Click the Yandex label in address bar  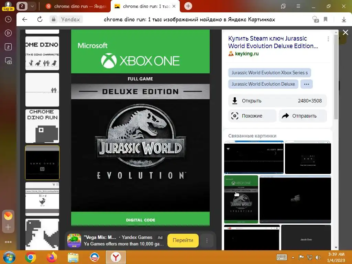tap(70, 20)
